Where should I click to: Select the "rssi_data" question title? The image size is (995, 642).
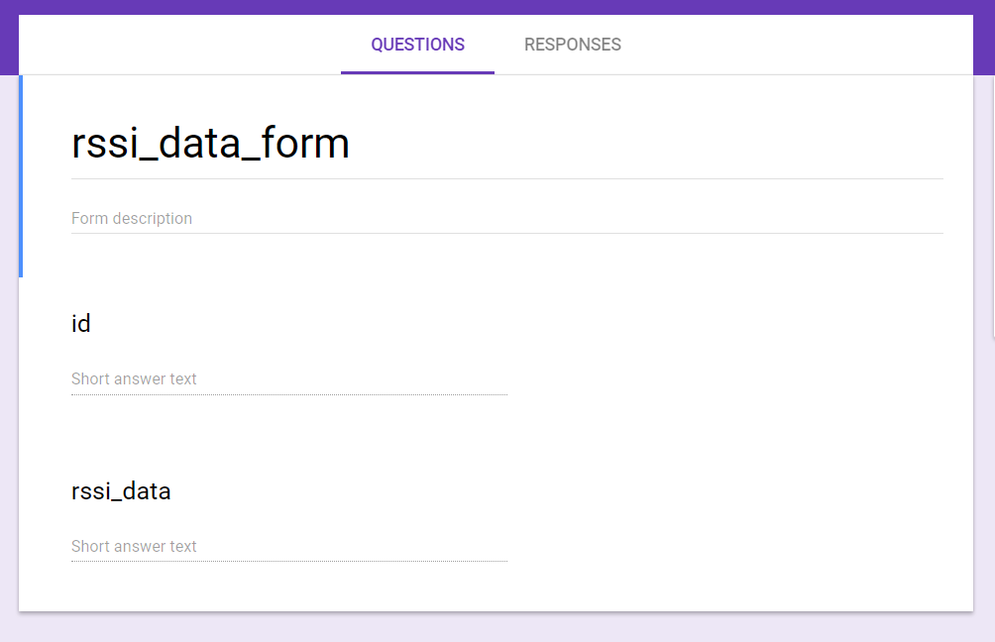point(121,491)
